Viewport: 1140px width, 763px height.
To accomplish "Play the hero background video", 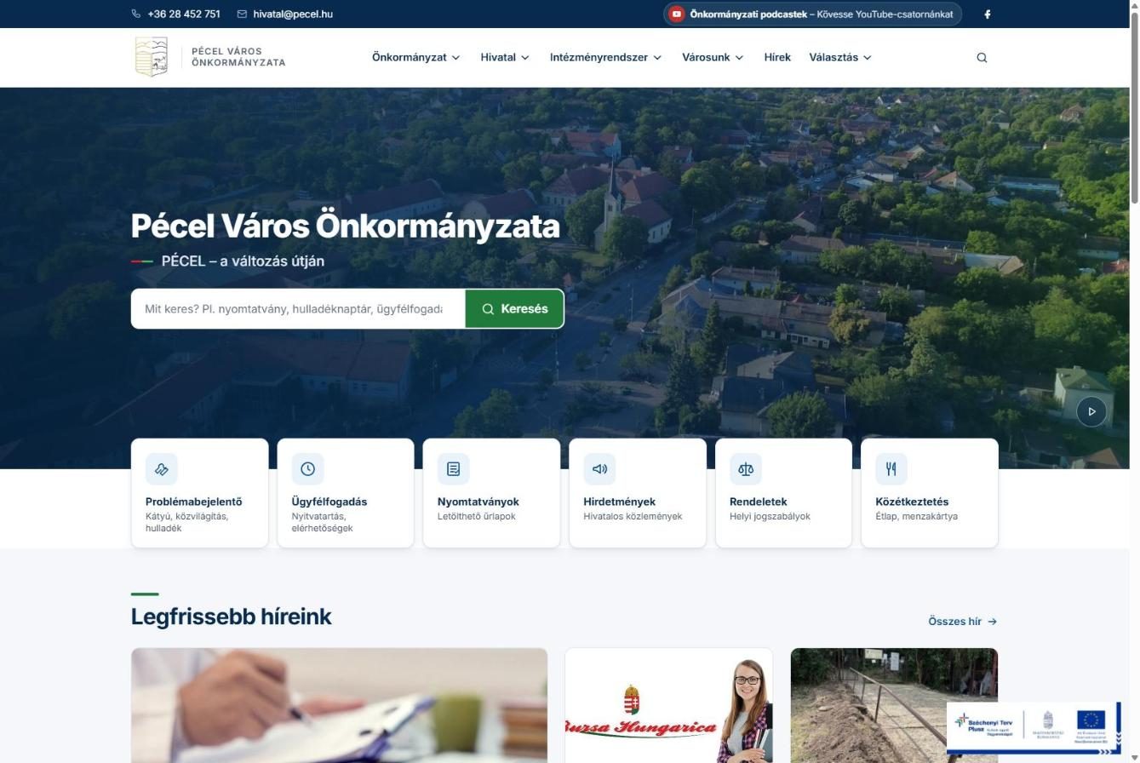I will coord(1091,411).
